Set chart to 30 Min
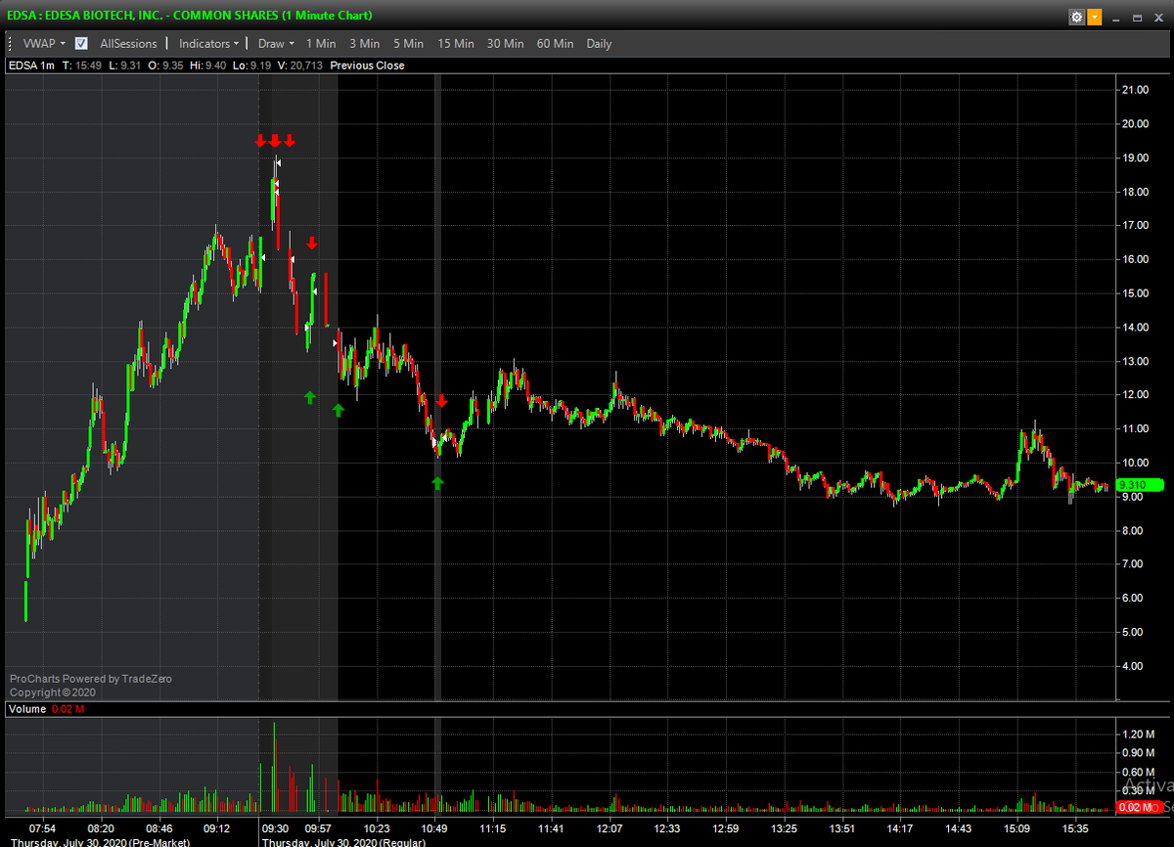Screen dimensions: 1174x847 (506, 43)
